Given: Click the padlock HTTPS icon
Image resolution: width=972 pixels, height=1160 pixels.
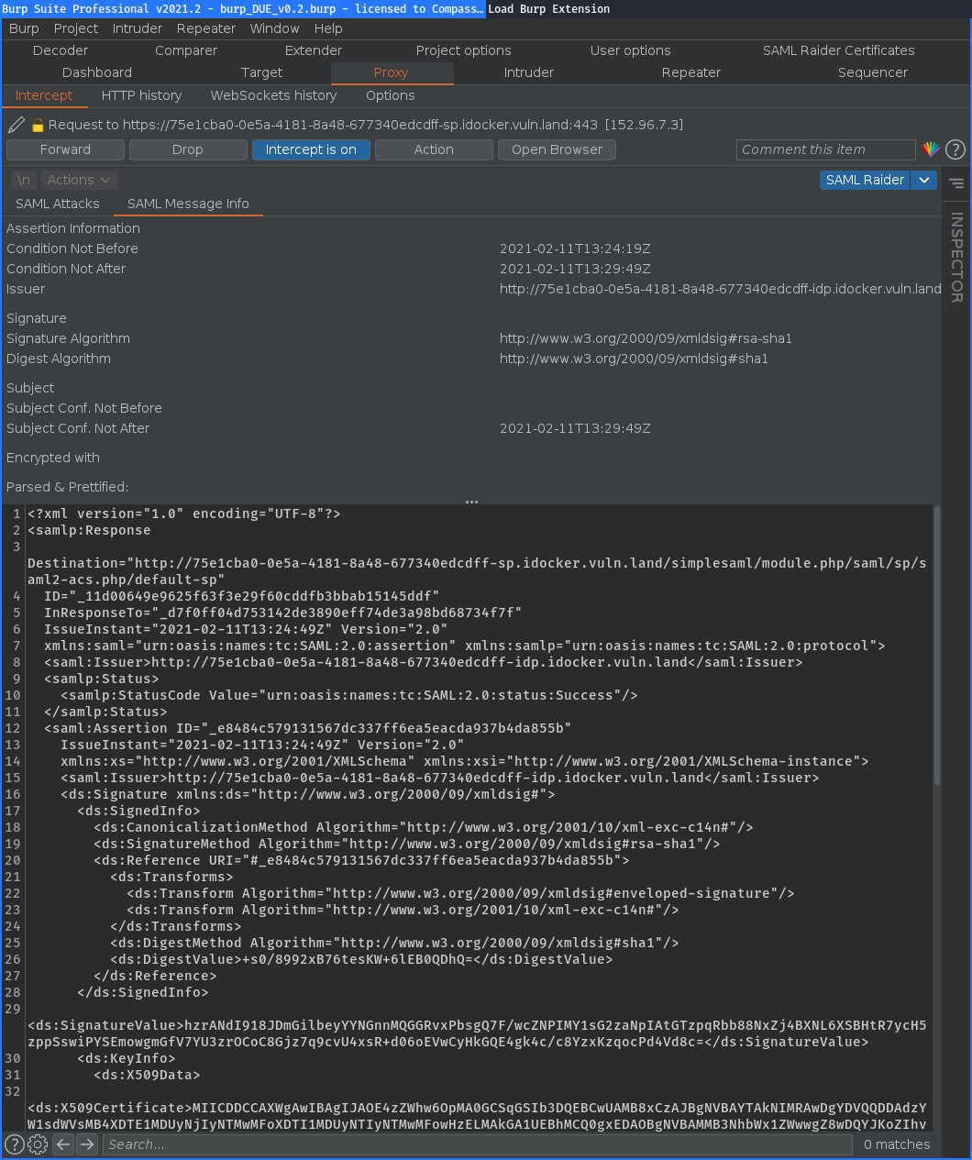Looking at the screenshot, I should coord(38,125).
